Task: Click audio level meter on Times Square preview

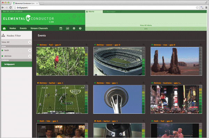Action: [200, 99]
